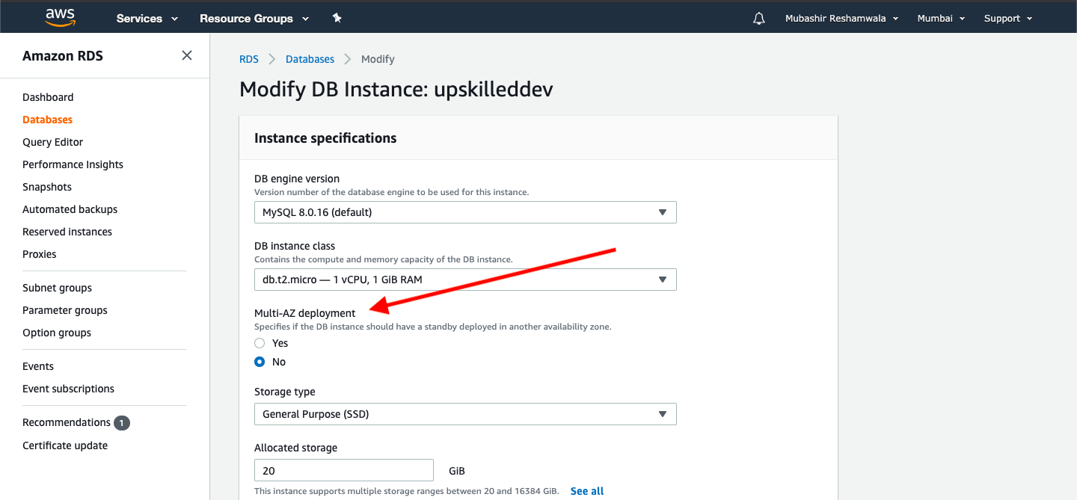Image resolution: width=1077 pixels, height=500 pixels.
Task: Go to Dashboard in sidebar
Action: click(48, 97)
